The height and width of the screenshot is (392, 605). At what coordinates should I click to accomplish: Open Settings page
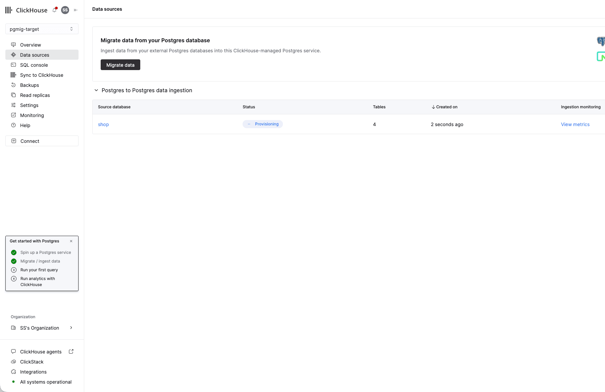click(42, 105)
